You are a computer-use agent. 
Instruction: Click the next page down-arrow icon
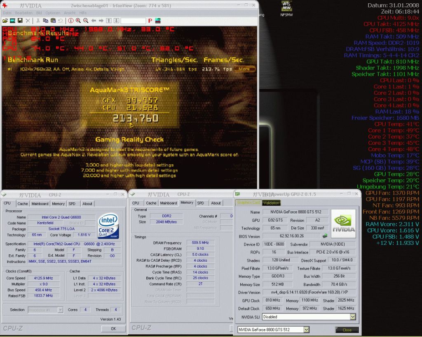[x=116, y=21]
